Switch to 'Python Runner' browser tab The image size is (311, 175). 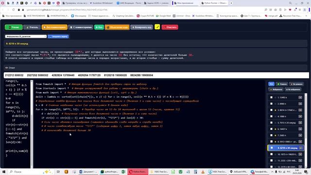click(214, 3)
